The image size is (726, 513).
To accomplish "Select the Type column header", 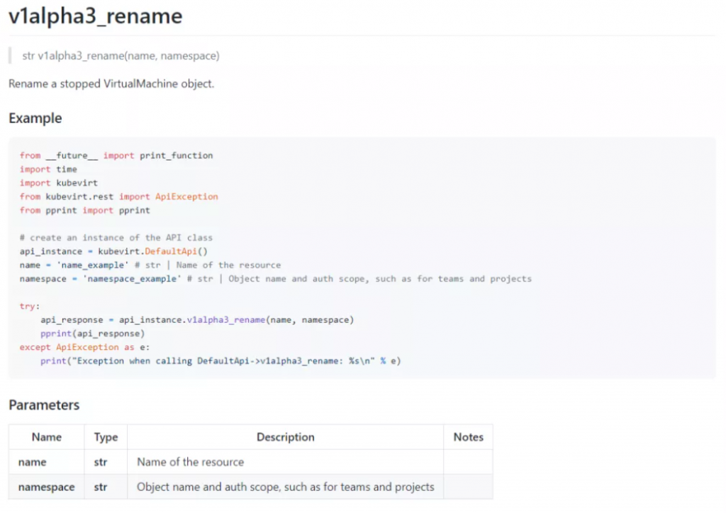I will click(106, 437).
